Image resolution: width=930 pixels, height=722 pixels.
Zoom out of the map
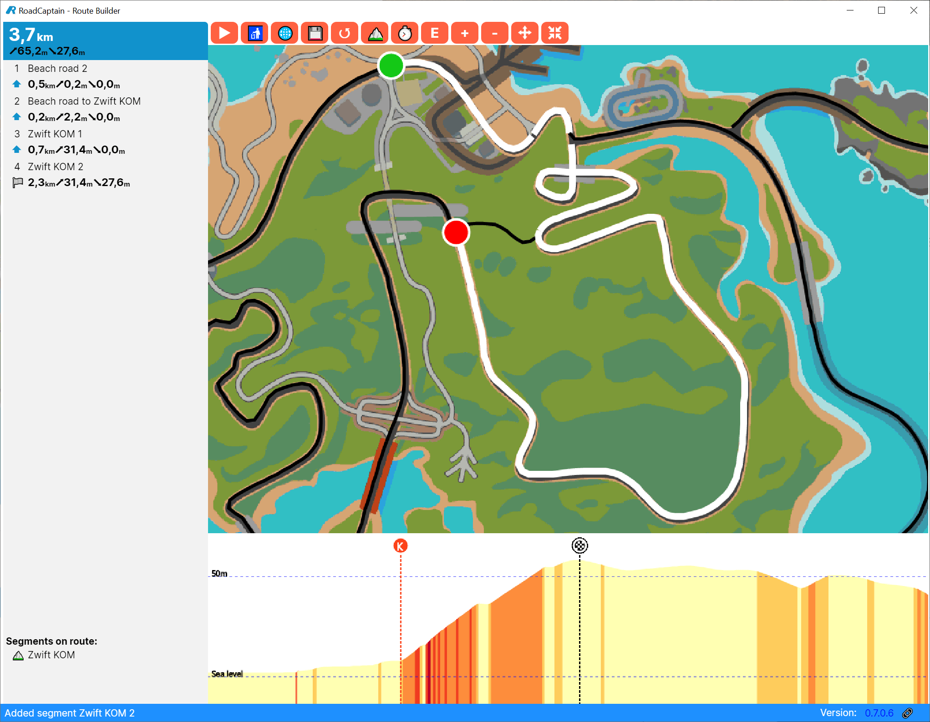coord(494,32)
